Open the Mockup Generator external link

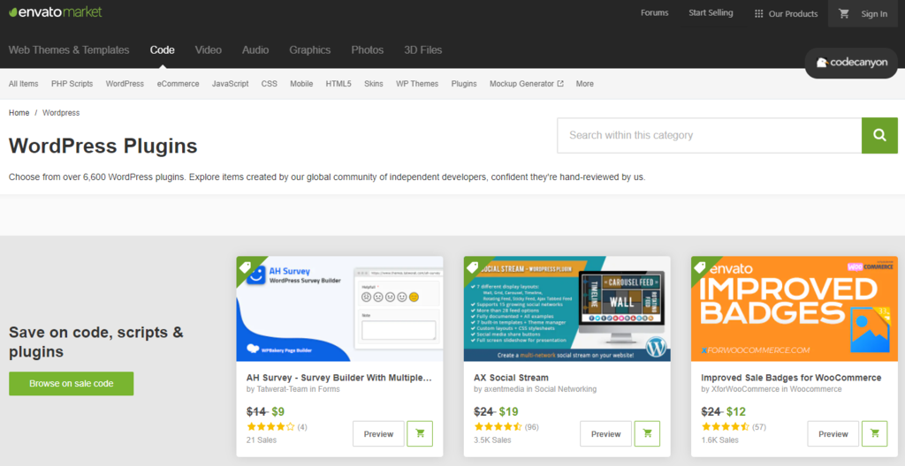[527, 84]
